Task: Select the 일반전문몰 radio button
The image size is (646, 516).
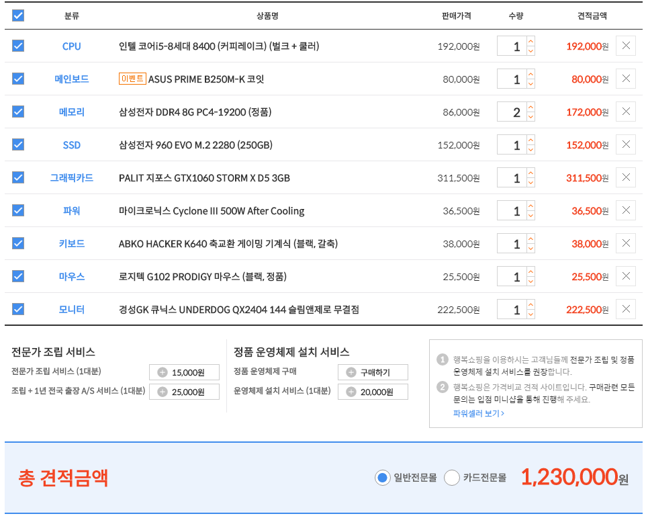Action: tap(382, 478)
